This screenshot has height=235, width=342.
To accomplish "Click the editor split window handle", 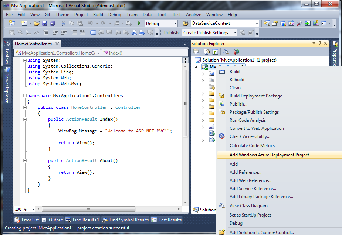I will 185,60.
